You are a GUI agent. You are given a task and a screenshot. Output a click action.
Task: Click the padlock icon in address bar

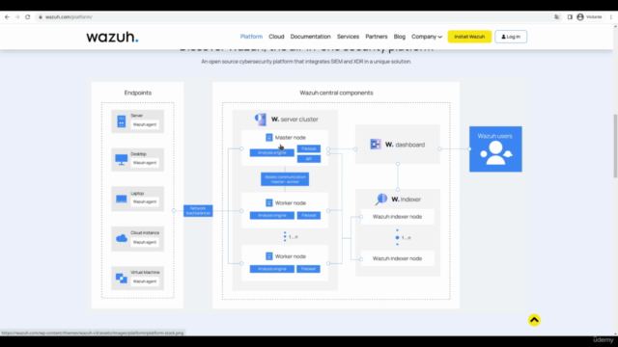[41, 17]
